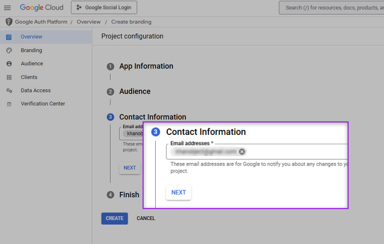Click the Clients grid icon in sidebar

point(9,77)
